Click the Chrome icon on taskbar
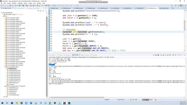The width and height of the screenshot is (187, 105). [x=50, y=103]
